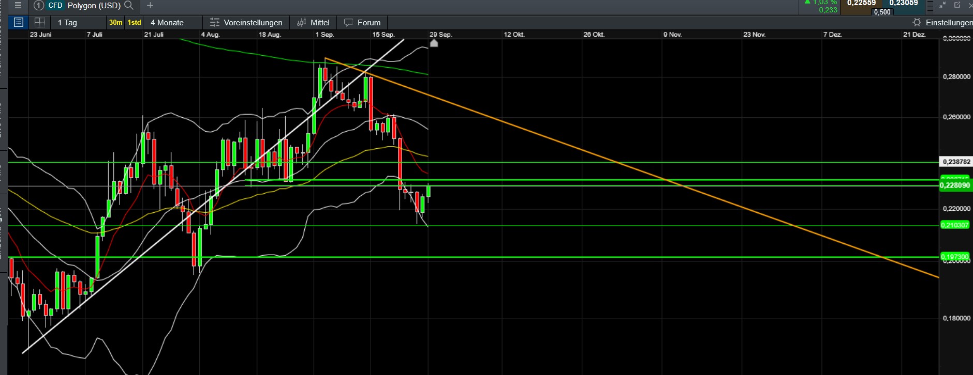Click the 23 Juni date axis label
973x375 pixels.
point(40,35)
